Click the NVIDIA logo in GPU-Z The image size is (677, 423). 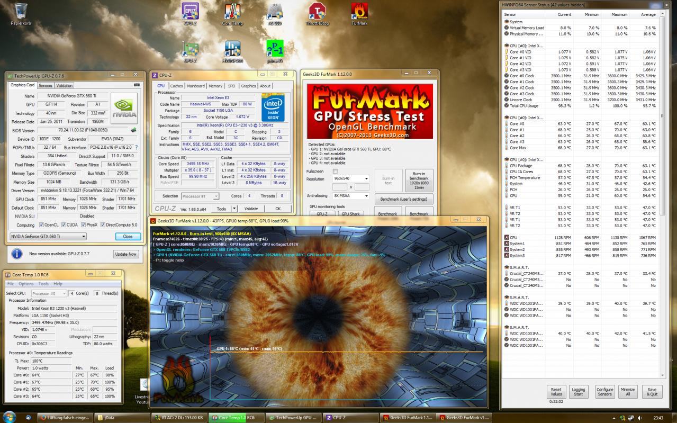tap(124, 109)
